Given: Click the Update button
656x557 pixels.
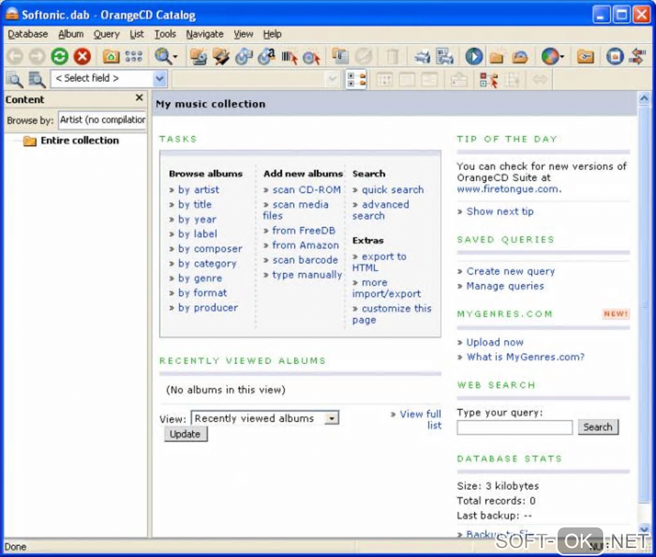Looking at the screenshot, I should [x=185, y=434].
